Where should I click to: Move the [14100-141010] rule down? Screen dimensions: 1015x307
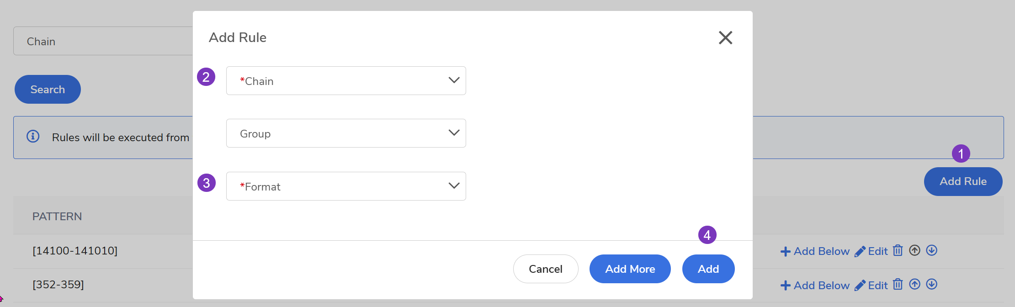[931, 250]
